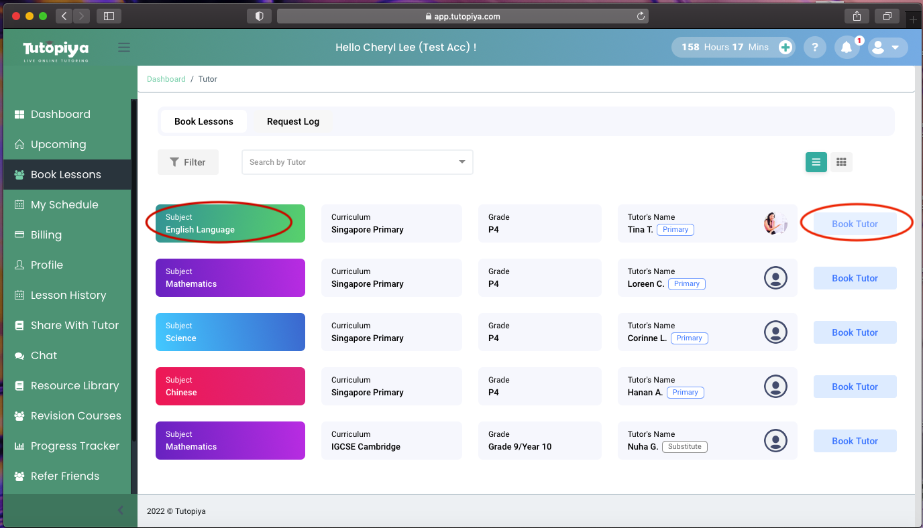Switch to list view layout
Viewport: 923px width, 528px height.
[816, 162]
